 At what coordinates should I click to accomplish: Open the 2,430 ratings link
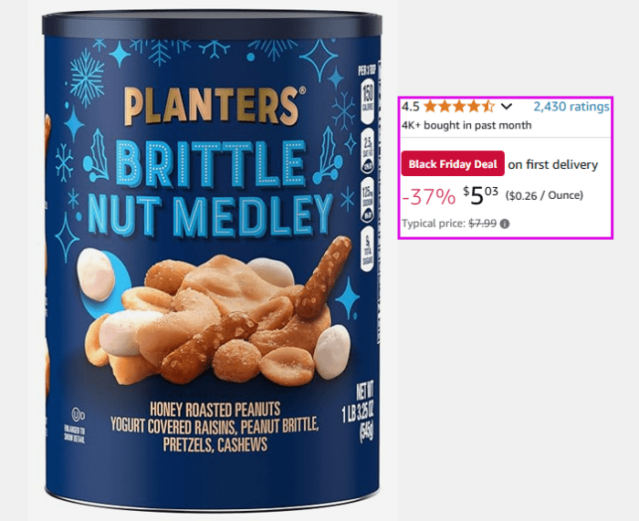click(x=571, y=107)
